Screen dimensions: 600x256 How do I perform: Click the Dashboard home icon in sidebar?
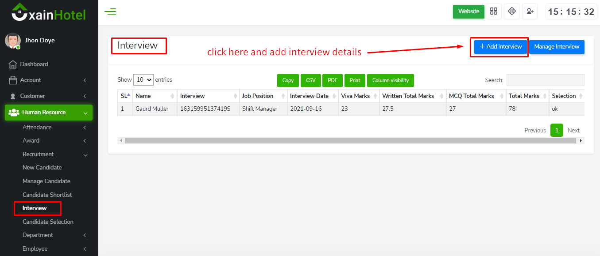pyautogui.click(x=13, y=64)
